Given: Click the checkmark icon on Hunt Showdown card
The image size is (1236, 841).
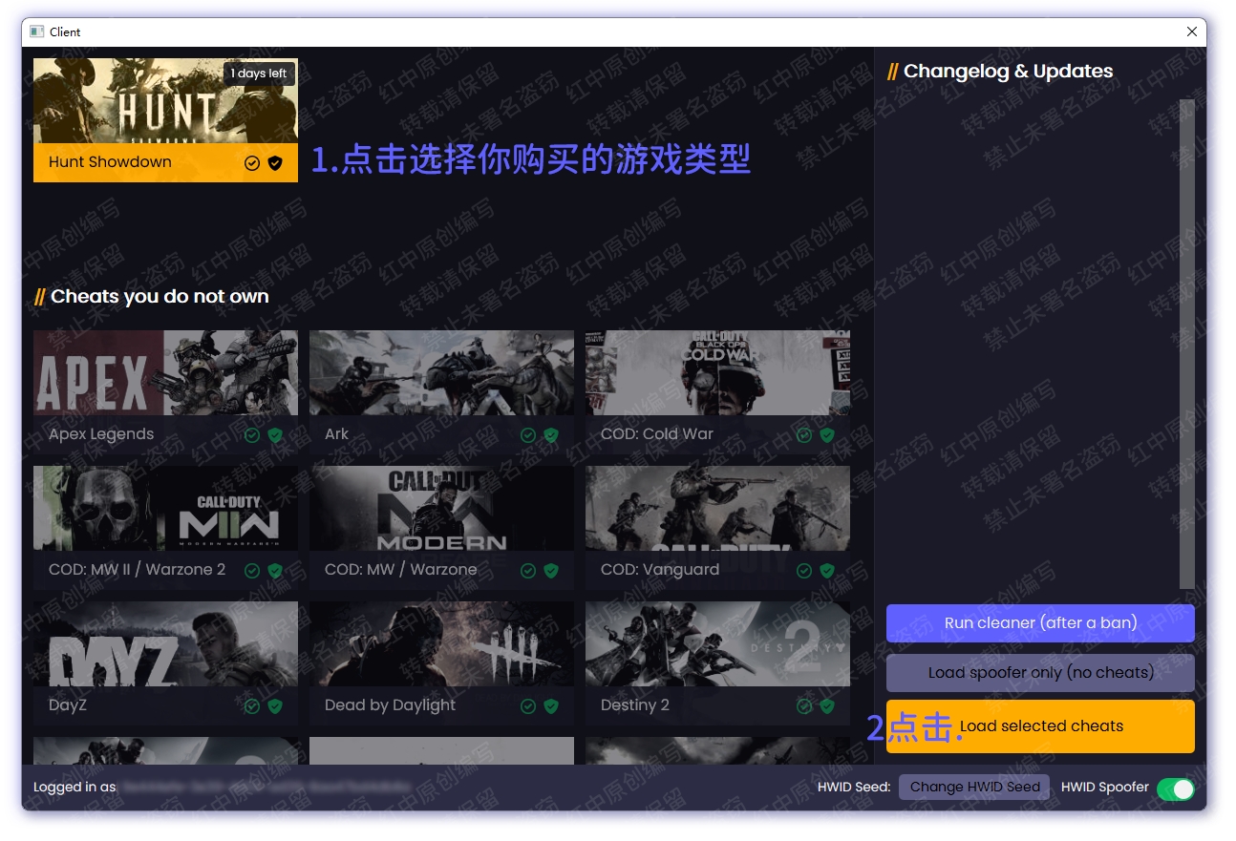Looking at the screenshot, I should click(x=252, y=163).
